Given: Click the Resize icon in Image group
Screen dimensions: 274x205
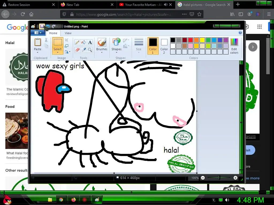Looking at the screenshot, I should click(x=67, y=46).
